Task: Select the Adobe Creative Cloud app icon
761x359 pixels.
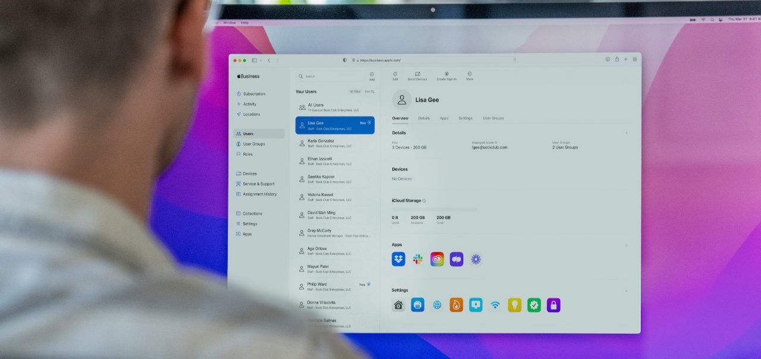Action: 437,259
